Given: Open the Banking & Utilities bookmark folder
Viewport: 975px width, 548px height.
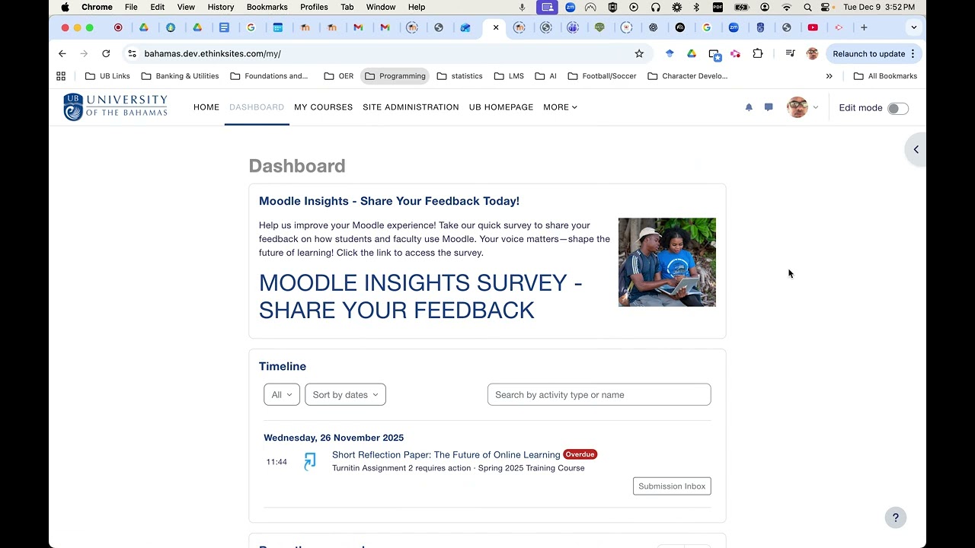Looking at the screenshot, I should pyautogui.click(x=180, y=76).
